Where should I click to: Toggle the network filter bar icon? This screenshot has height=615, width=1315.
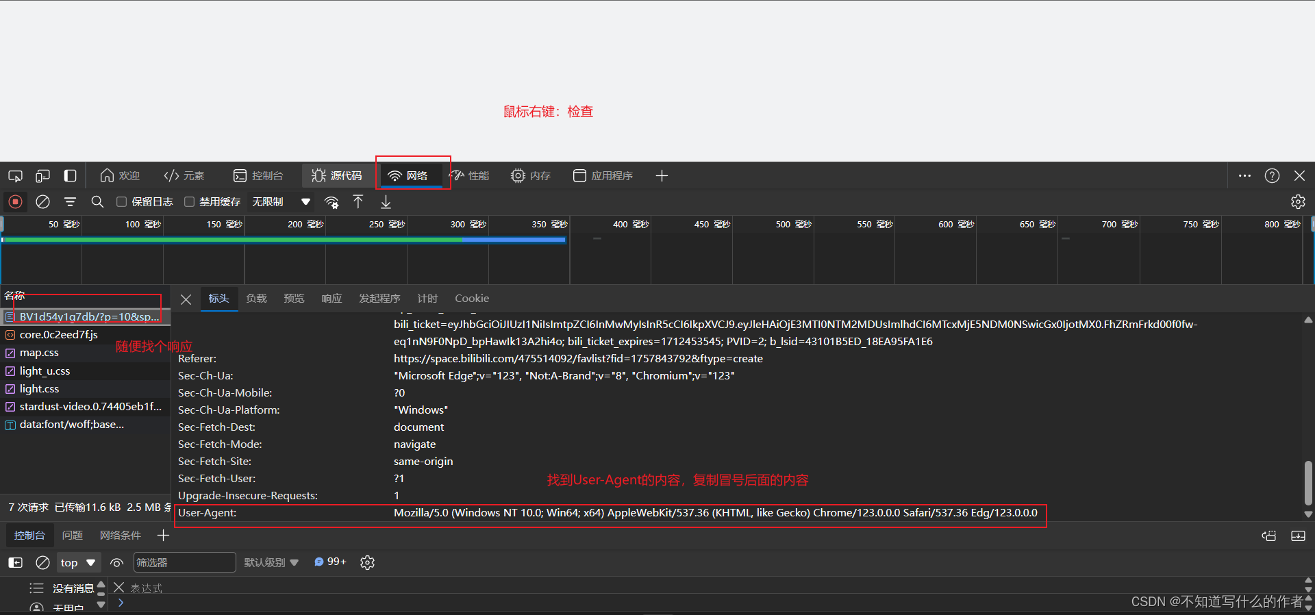[70, 202]
